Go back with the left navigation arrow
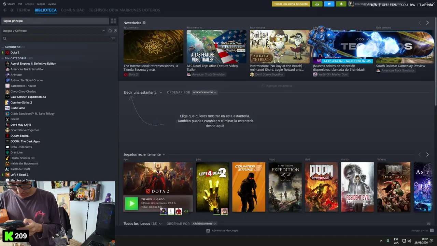 5,10
